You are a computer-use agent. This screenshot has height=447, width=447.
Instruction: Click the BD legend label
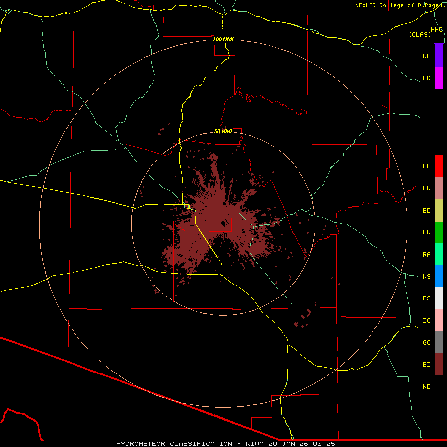pyautogui.click(x=427, y=211)
